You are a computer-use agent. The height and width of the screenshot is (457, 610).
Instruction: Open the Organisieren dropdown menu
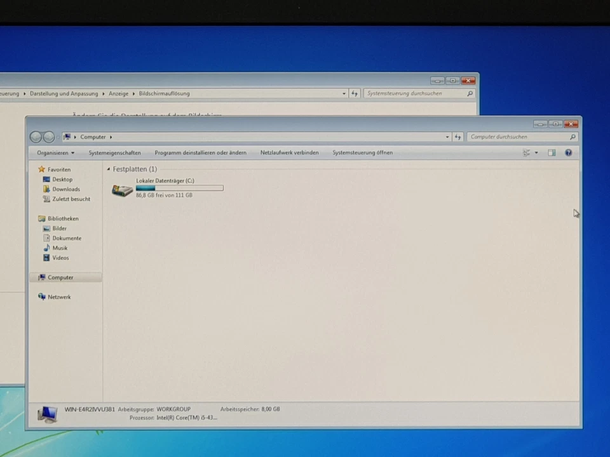click(55, 152)
